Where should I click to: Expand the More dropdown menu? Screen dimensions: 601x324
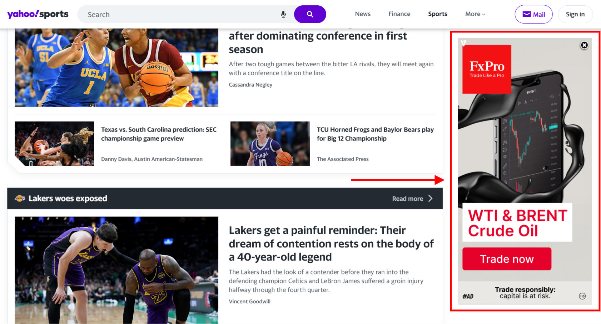pos(475,14)
